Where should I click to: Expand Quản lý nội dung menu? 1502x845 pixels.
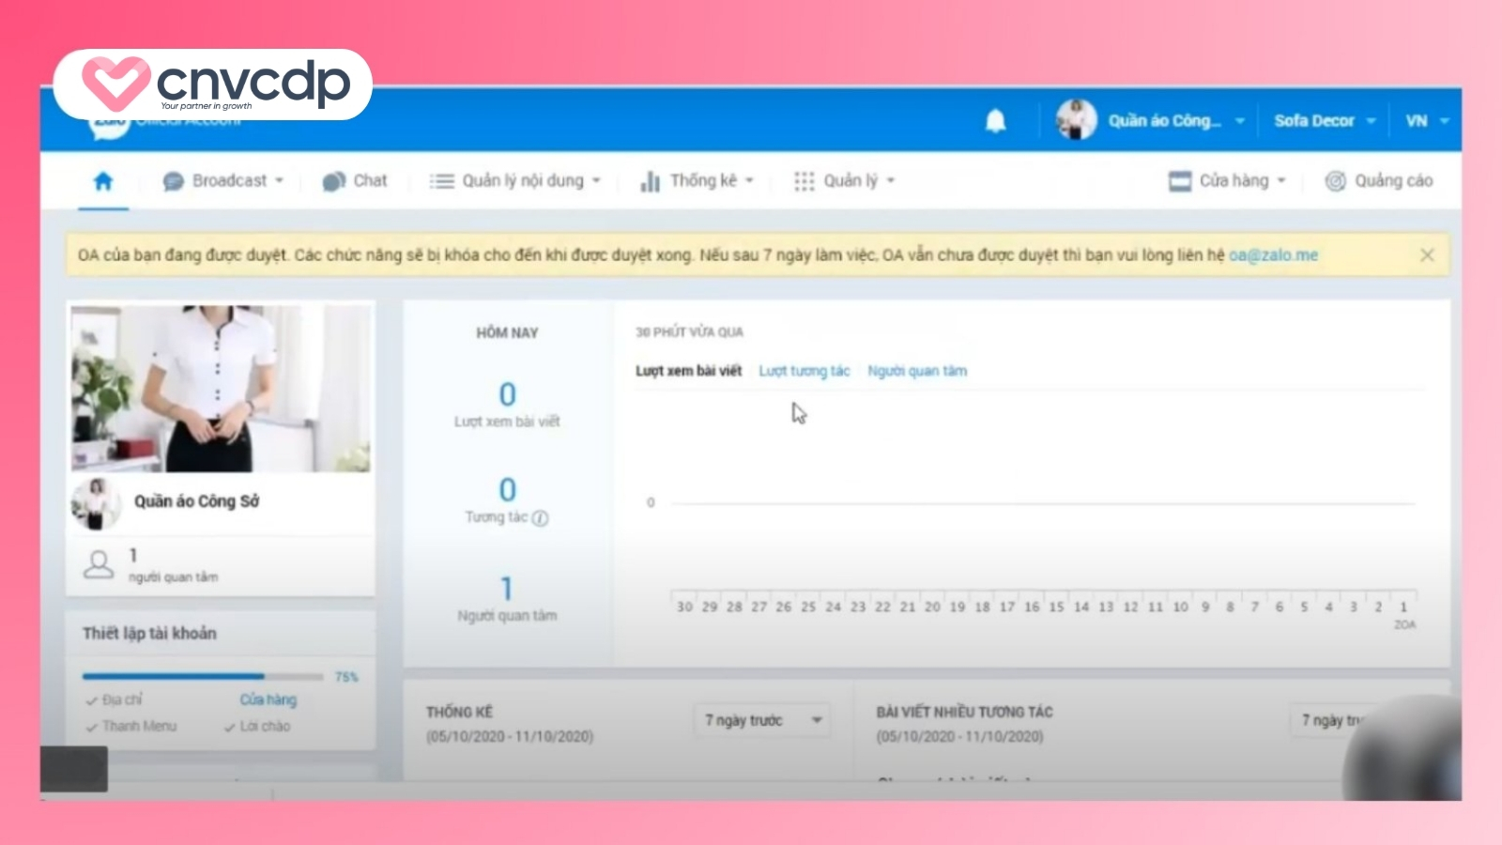click(x=514, y=181)
